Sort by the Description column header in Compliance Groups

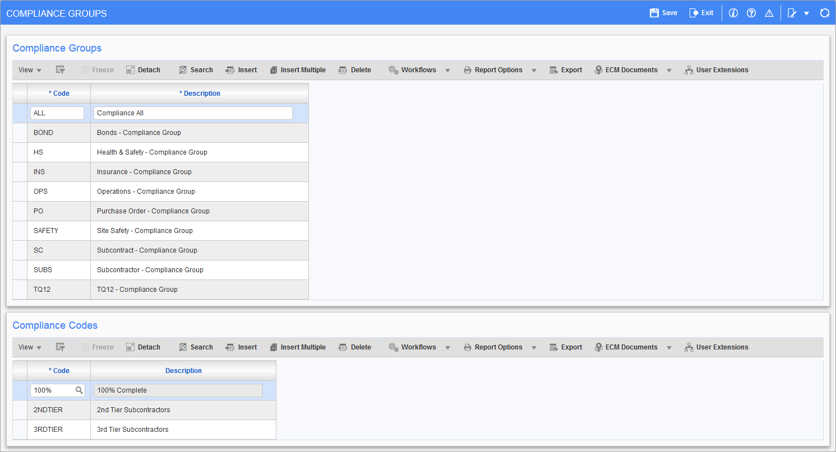click(x=200, y=94)
